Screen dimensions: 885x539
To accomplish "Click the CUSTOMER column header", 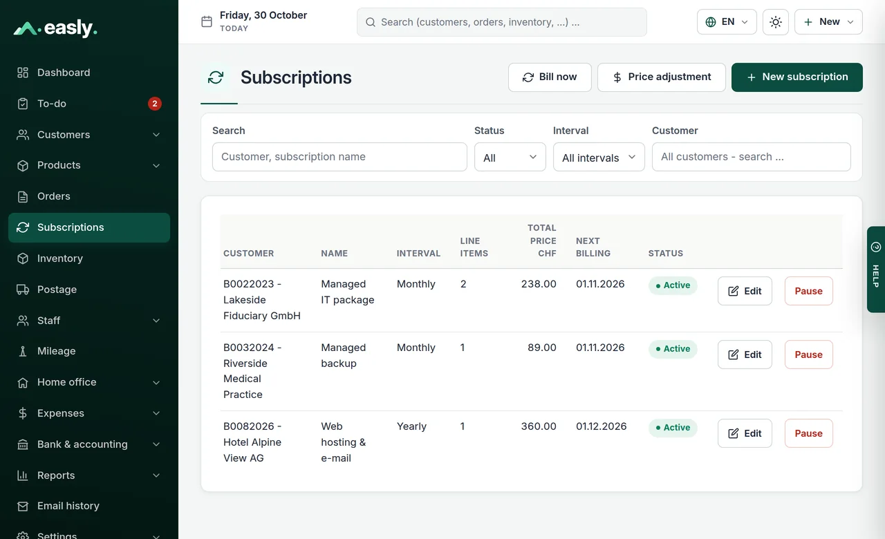I will [x=249, y=254].
